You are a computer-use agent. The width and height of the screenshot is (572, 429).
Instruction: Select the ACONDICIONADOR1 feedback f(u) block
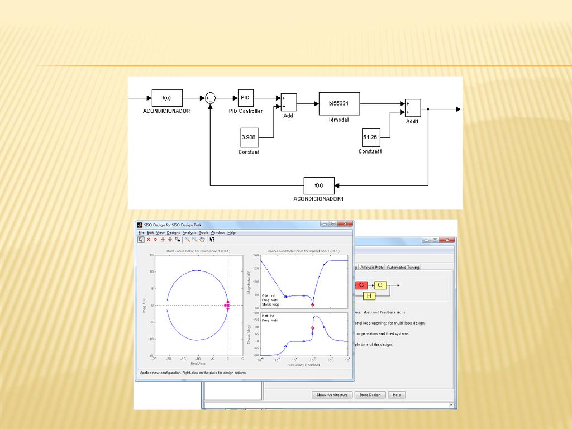[319, 185]
